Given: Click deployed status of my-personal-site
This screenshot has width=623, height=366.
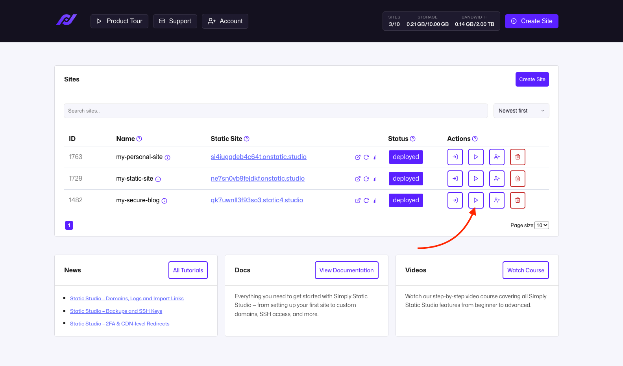Looking at the screenshot, I should point(406,157).
